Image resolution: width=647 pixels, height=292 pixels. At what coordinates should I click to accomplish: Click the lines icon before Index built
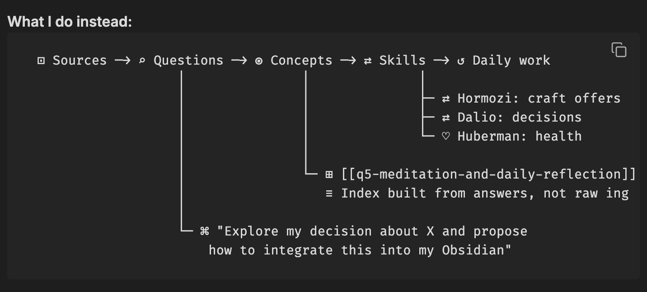[x=329, y=193]
